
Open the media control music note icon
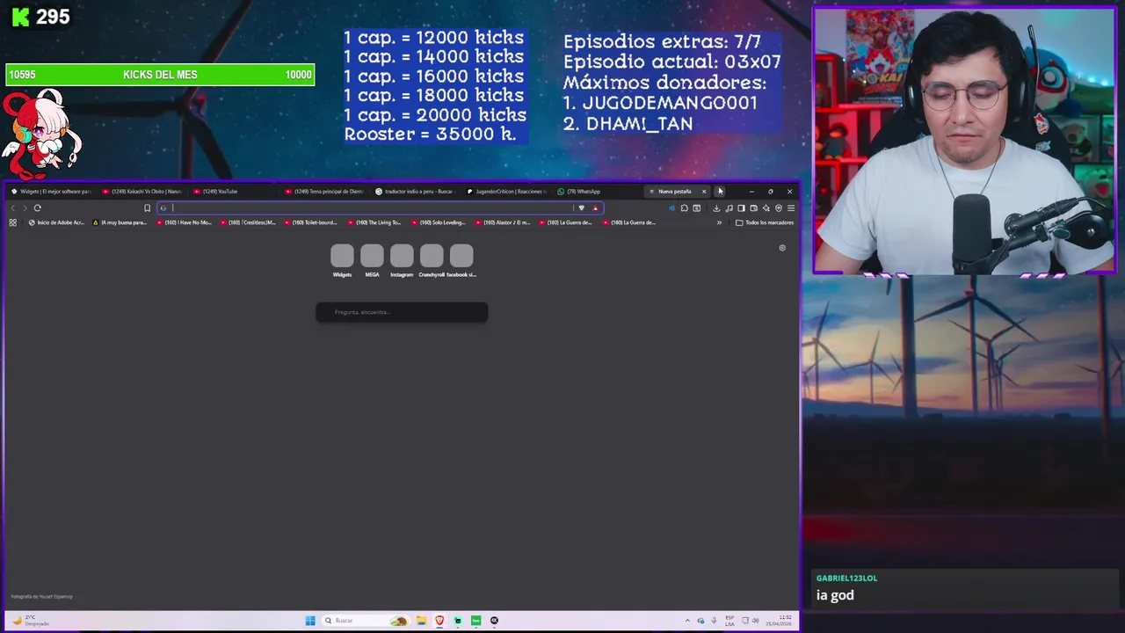pos(729,208)
